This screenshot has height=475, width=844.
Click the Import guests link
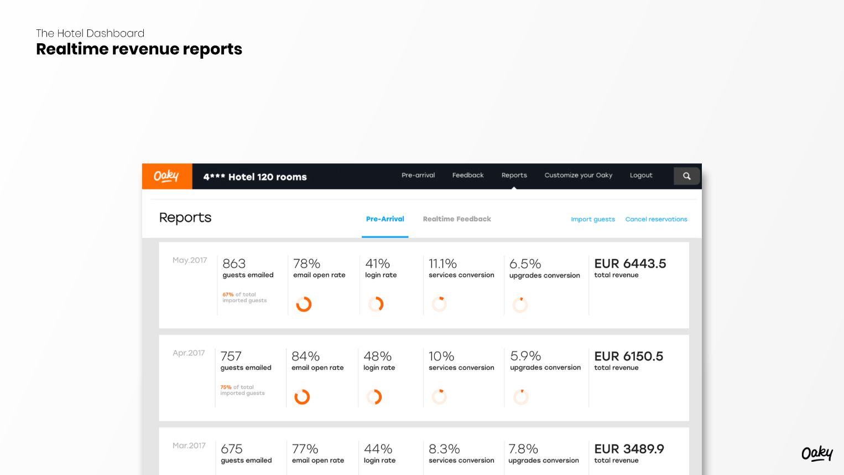click(593, 219)
